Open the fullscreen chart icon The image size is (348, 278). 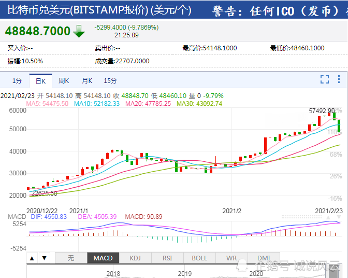click(x=325, y=79)
